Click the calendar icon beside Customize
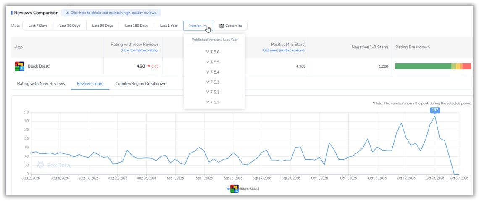This screenshot has width=479, height=201. pos(221,26)
